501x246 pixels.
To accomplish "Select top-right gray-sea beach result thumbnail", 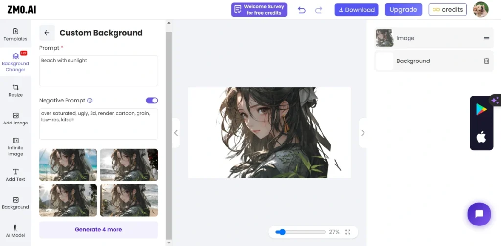I will click(x=129, y=165).
